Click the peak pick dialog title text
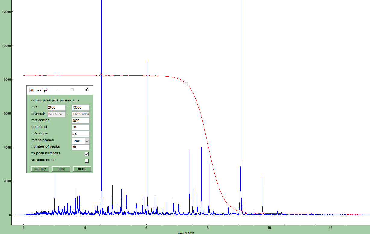This screenshot has height=234, width=370. point(42,90)
